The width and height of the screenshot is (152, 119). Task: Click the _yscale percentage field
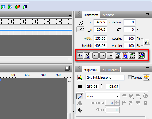[129, 46]
